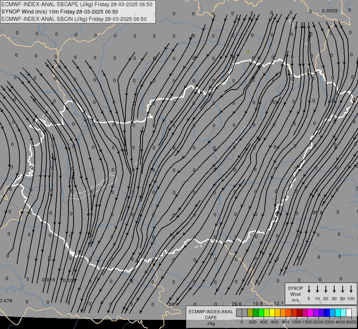Select the bright magenta CAPE legend swatch

pos(310,313)
